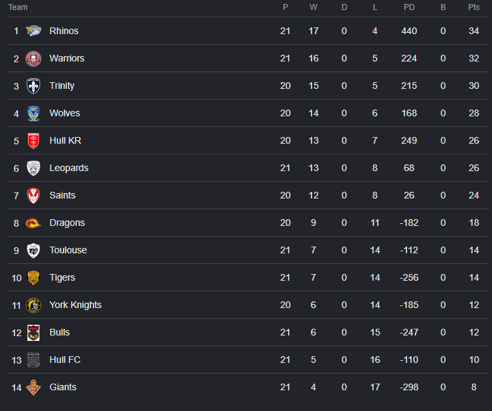Click the PD column header
Screen dimensions: 492x411
[x=409, y=7]
